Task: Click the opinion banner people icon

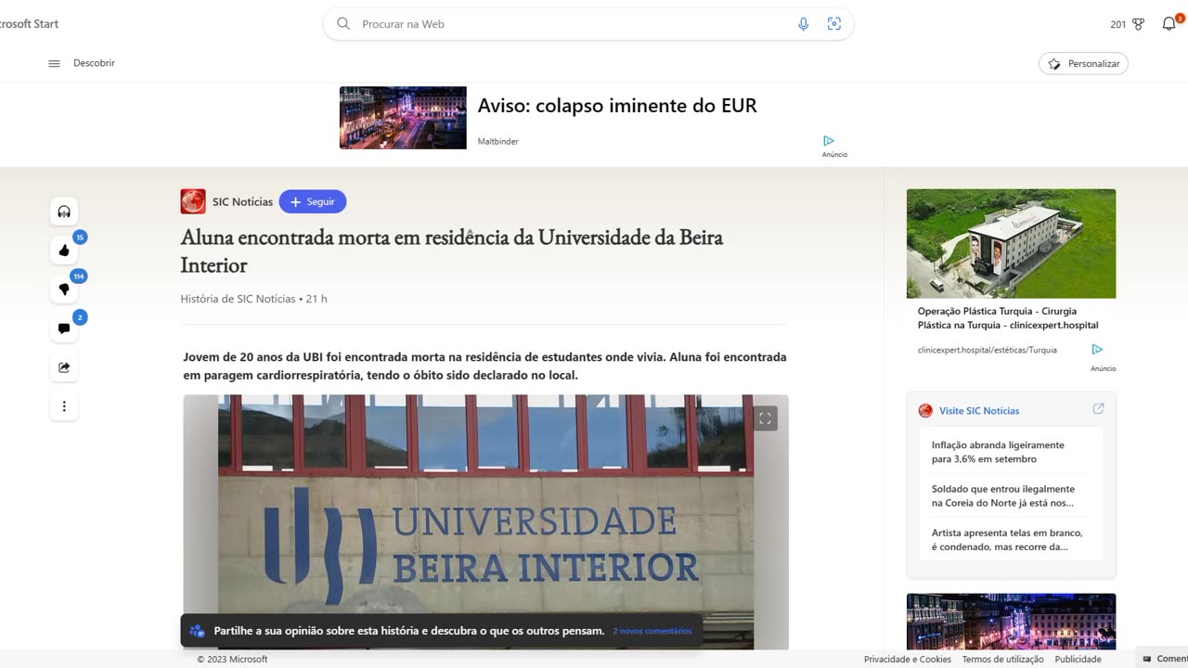Action: coord(197,631)
